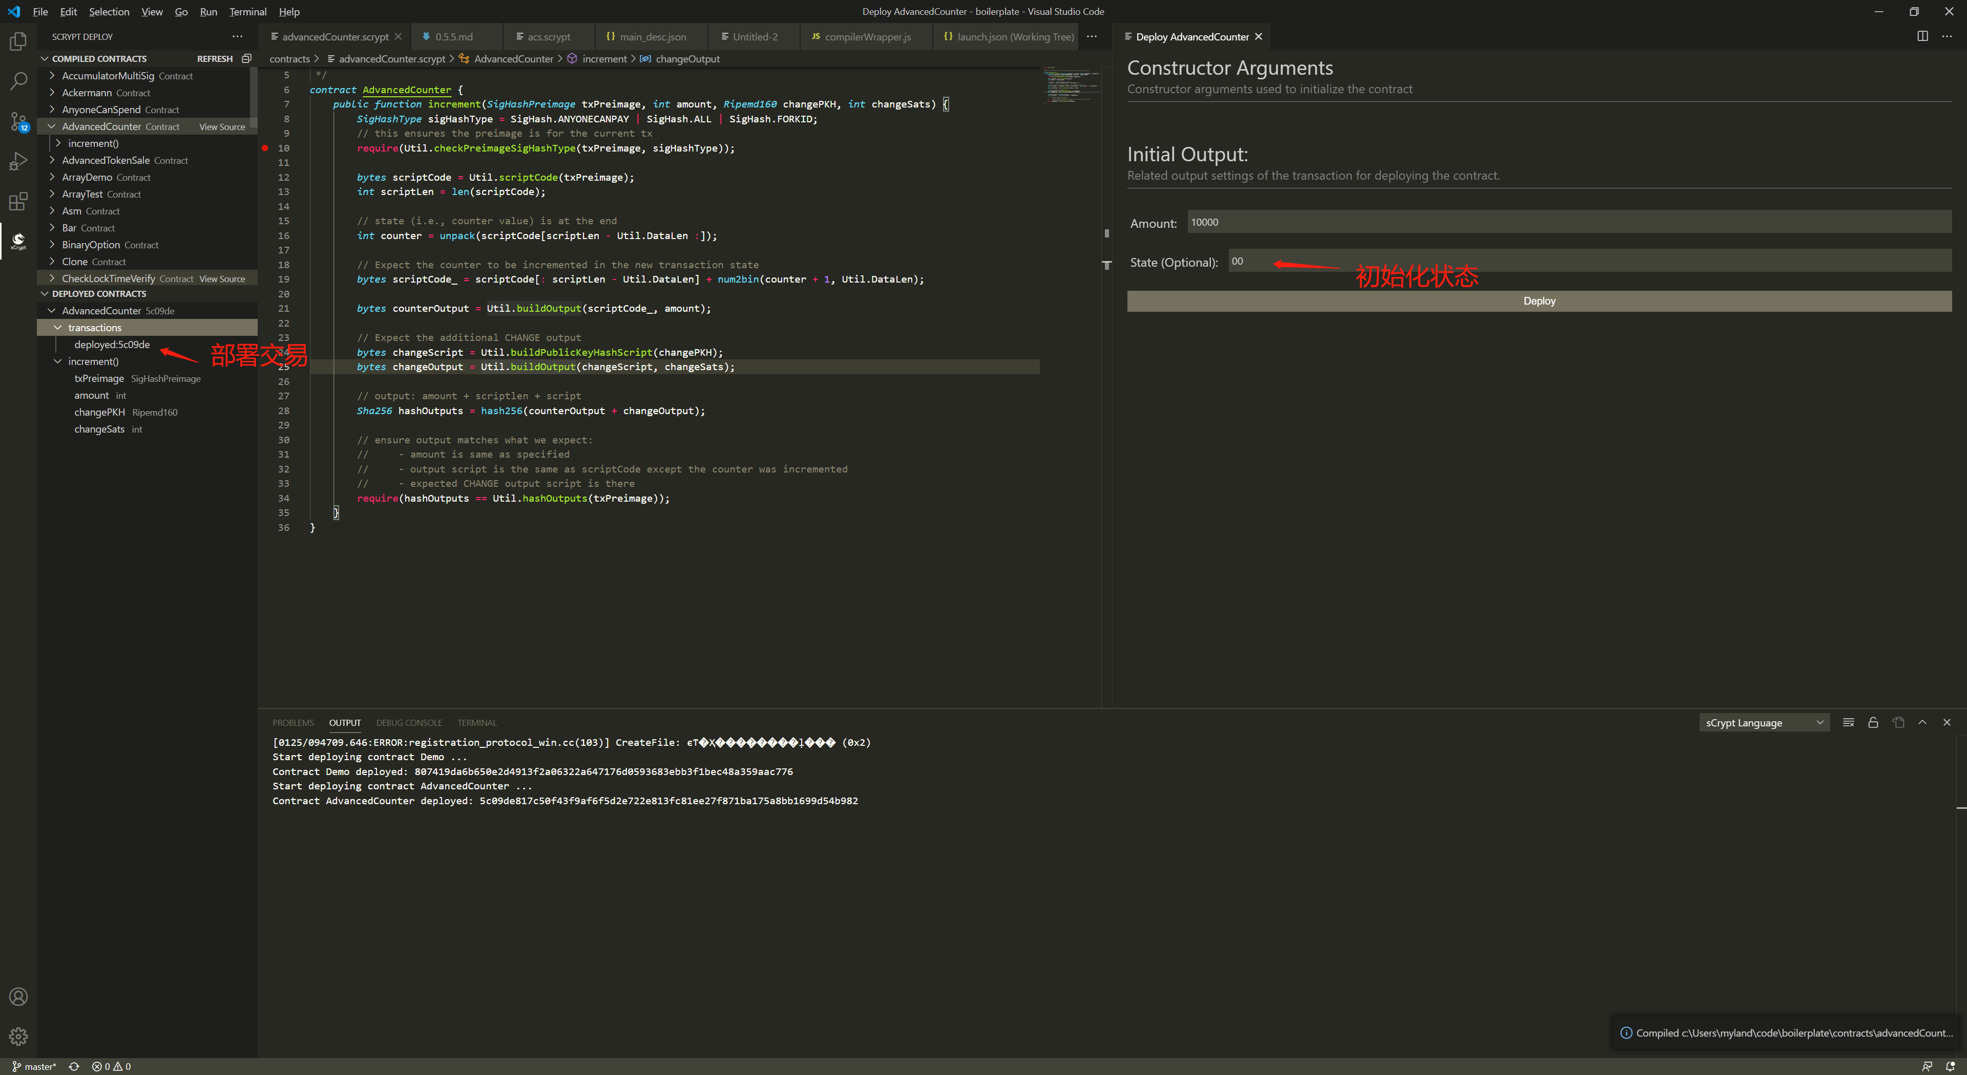Open Source Control view with badge
This screenshot has height=1075, width=1967.
pyautogui.click(x=18, y=121)
